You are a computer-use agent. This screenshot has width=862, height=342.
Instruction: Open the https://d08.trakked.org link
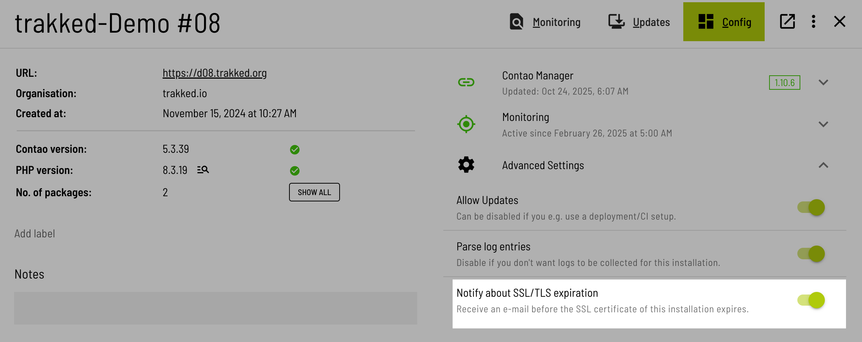click(214, 73)
